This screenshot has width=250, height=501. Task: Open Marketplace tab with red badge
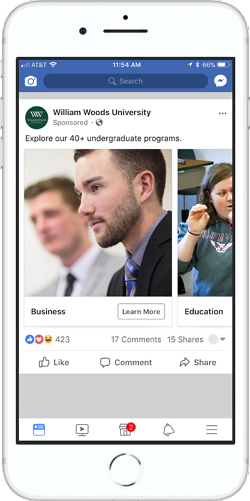[127, 429]
